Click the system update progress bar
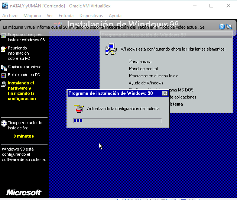237x200 pixels. [117, 120]
